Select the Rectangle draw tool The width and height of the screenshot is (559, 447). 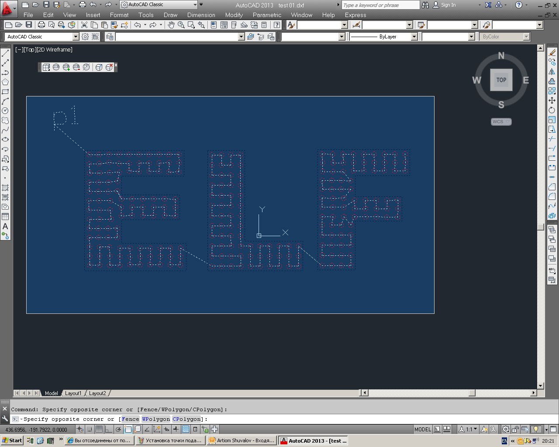coord(5,92)
